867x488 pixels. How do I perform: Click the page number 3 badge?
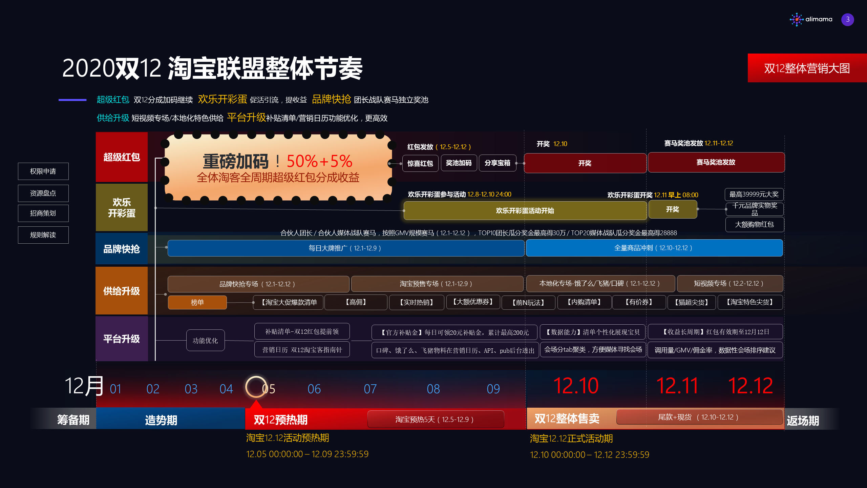point(847,19)
